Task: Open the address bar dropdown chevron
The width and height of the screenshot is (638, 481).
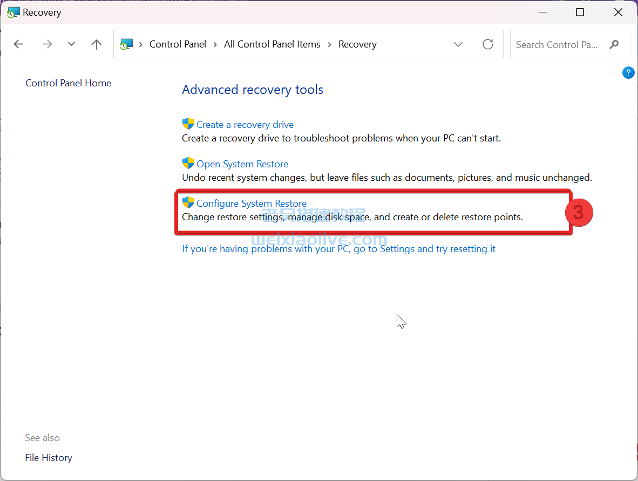Action: point(458,44)
